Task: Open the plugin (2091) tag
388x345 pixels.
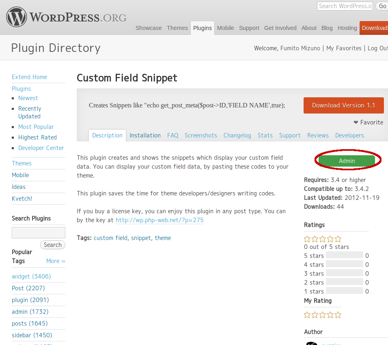Action: pyautogui.click(x=30, y=300)
